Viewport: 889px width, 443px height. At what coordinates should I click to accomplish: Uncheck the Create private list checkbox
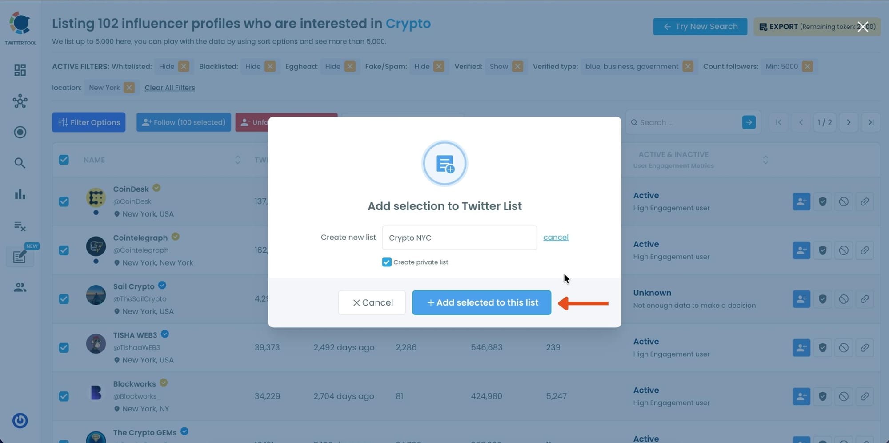click(386, 262)
